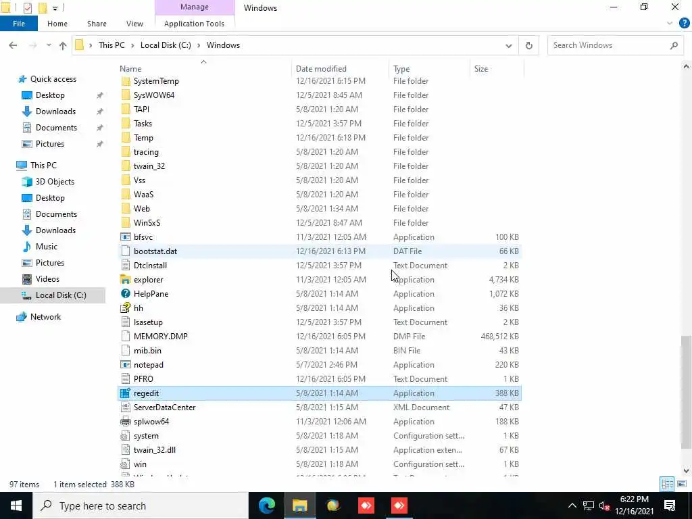This screenshot has width=692, height=519.
Task: Select the mib.bin file name
Action: [147, 351]
